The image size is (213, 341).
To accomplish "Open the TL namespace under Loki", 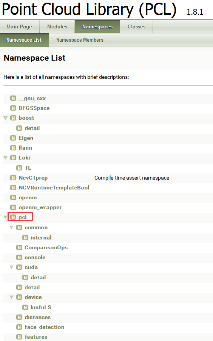I will (x=28, y=168).
